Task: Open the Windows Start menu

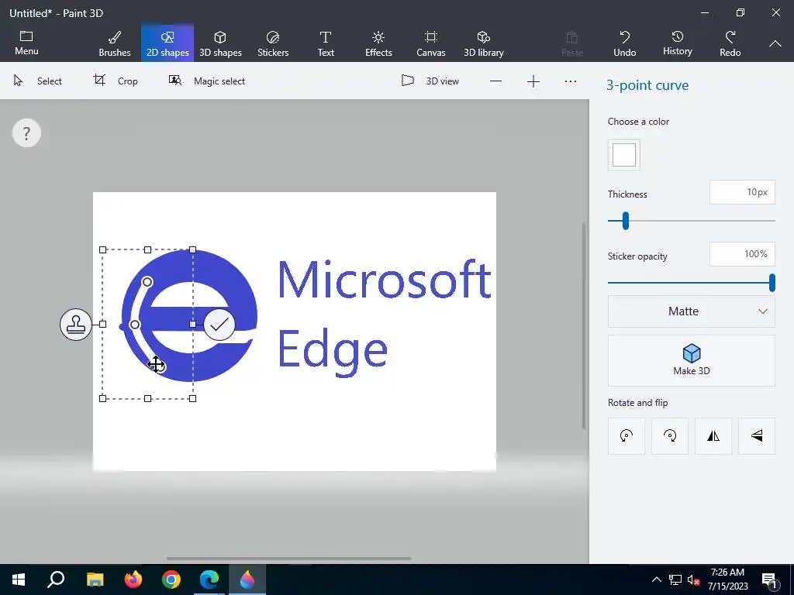Action: (19, 580)
